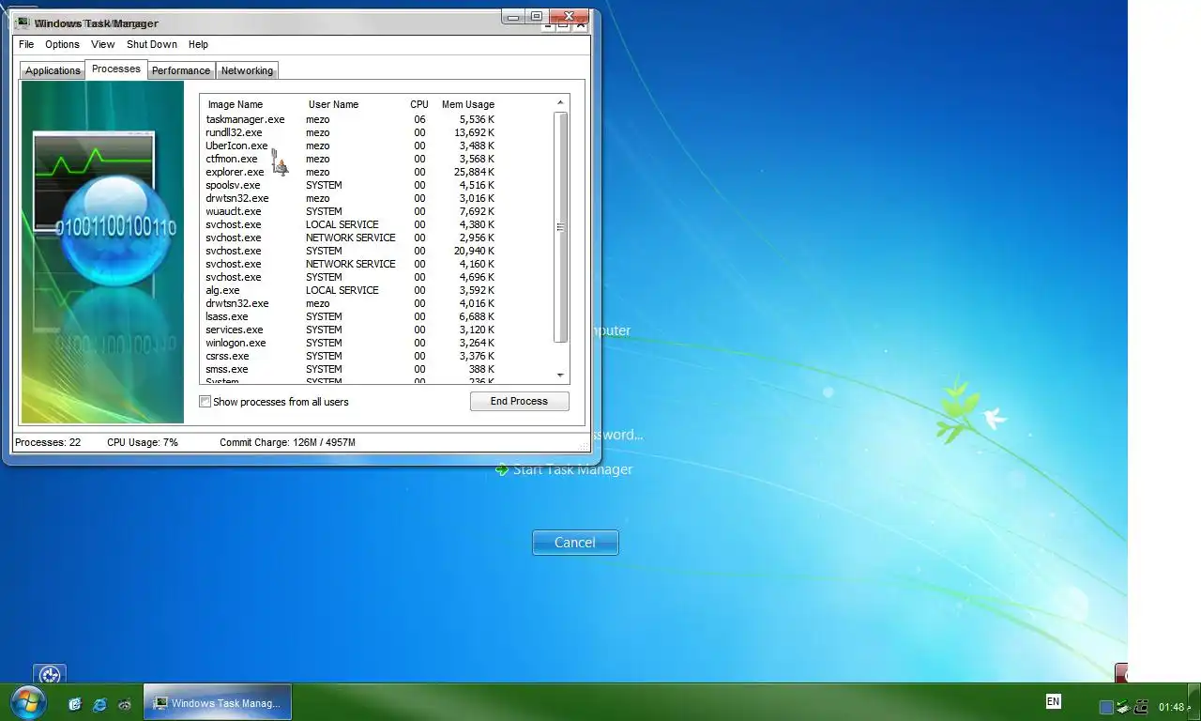Click the printer-like system tray icon
This screenshot has width=1201, height=721.
[1142, 707]
